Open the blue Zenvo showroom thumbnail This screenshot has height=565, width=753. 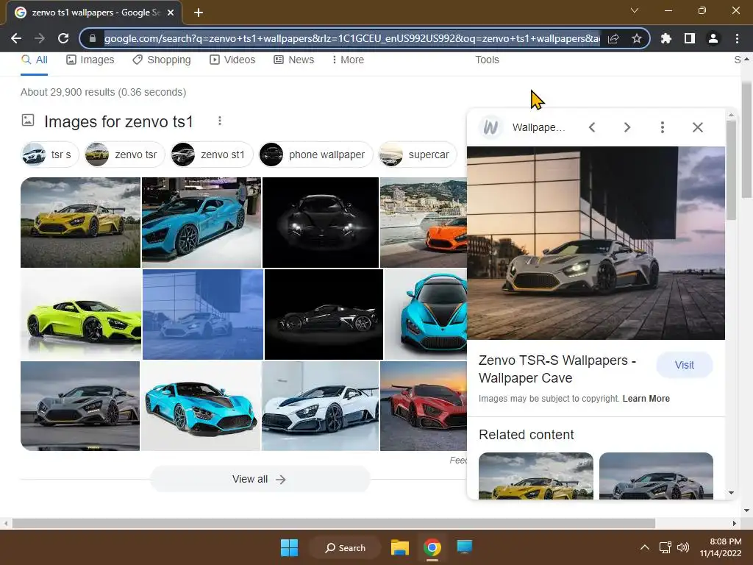point(201,222)
